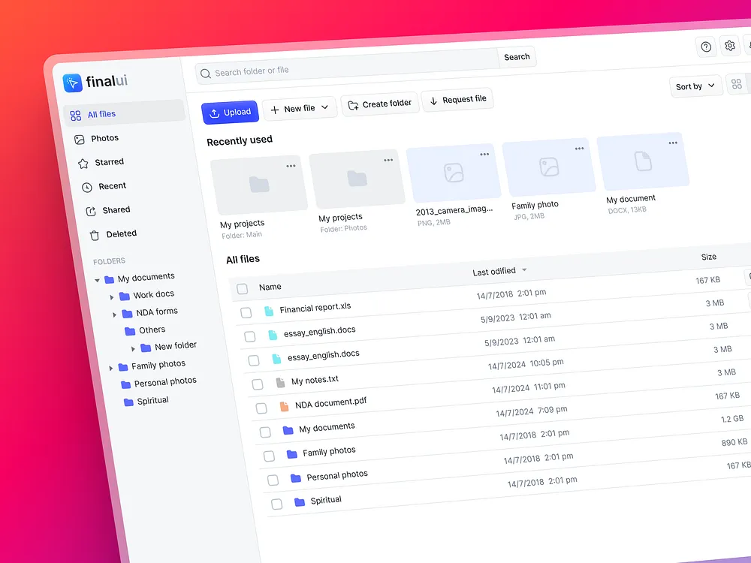Image resolution: width=751 pixels, height=563 pixels.
Task: Open options for My projects Photos card
Action: pyautogui.click(x=388, y=161)
